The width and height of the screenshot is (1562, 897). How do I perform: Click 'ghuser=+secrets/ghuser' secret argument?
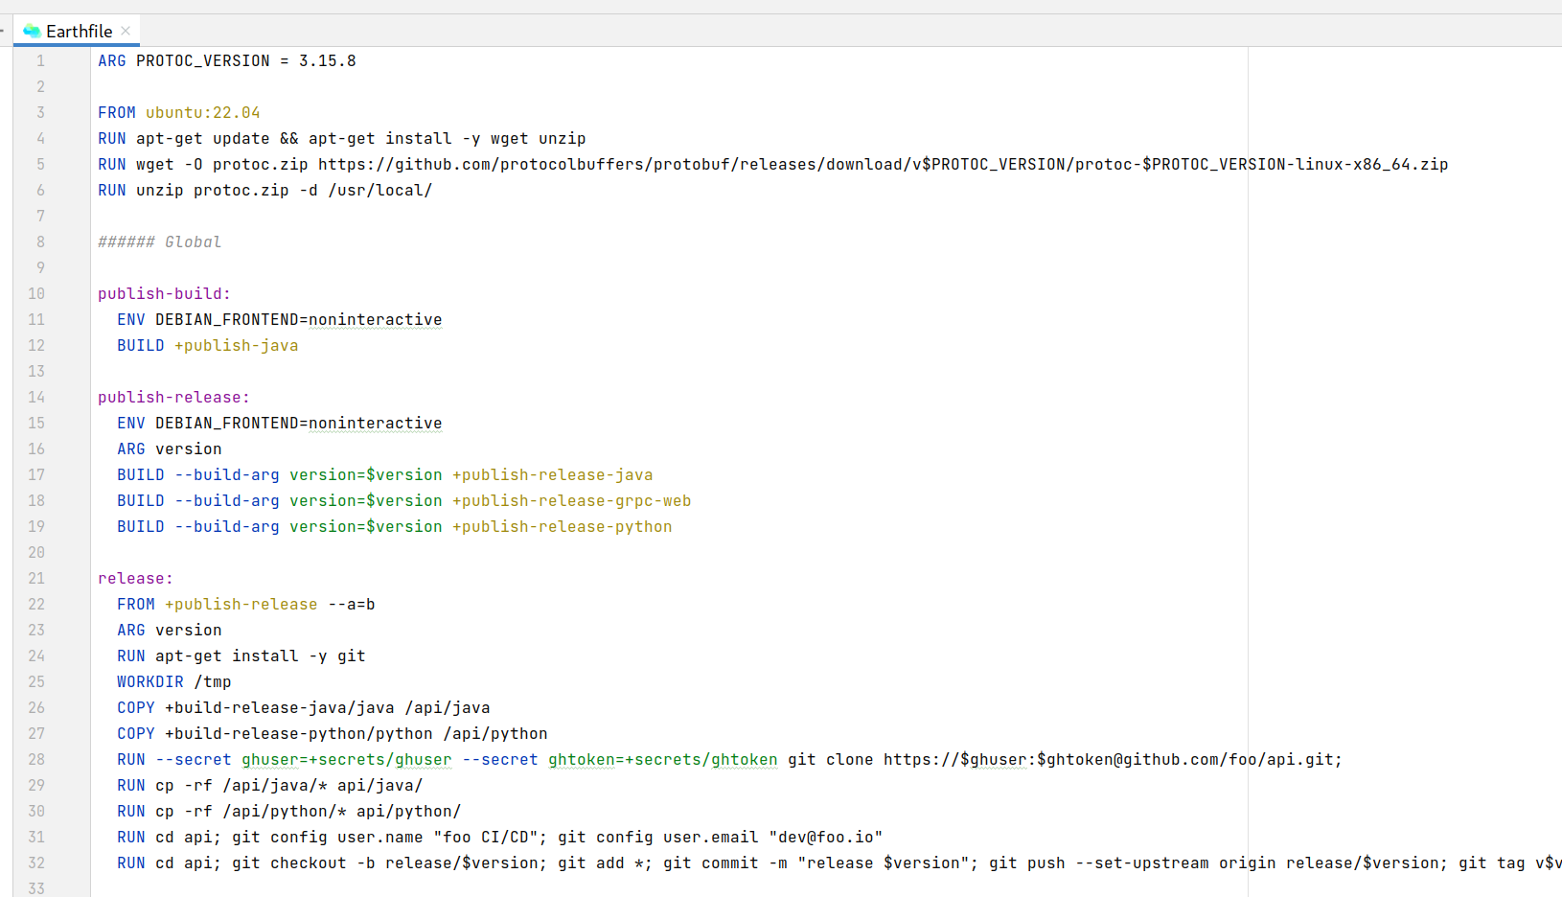click(347, 759)
